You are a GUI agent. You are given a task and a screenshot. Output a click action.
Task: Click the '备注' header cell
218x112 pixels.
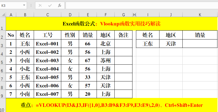[124, 35]
